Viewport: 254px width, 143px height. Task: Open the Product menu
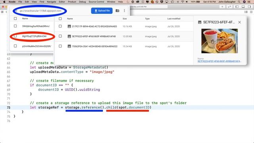[72, 2]
